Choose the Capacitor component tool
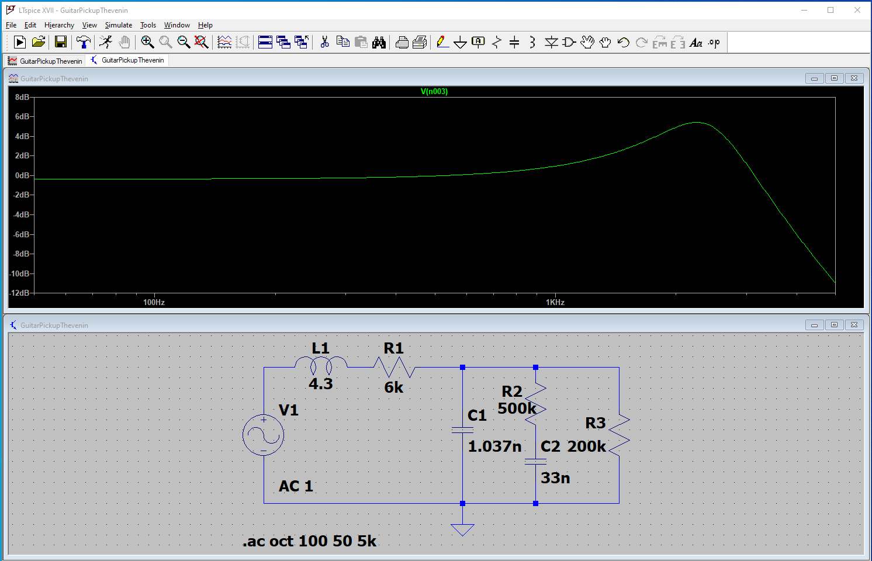Image resolution: width=872 pixels, height=561 pixels. point(514,42)
